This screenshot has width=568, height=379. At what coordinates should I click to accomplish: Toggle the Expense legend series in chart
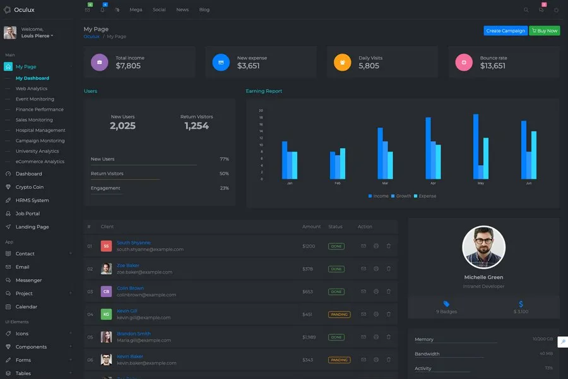click(425, 196)
